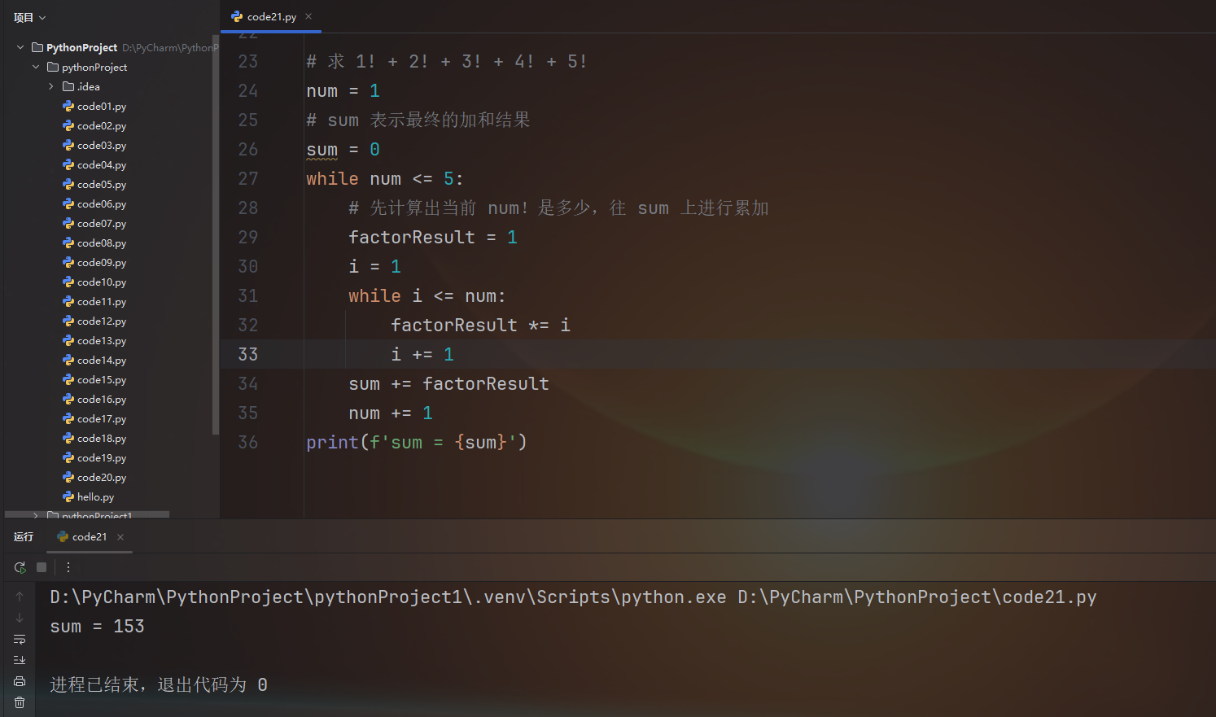Open code07.py in project tree
The height and width of the screenshot is (717, 1216).
[94, 224]
